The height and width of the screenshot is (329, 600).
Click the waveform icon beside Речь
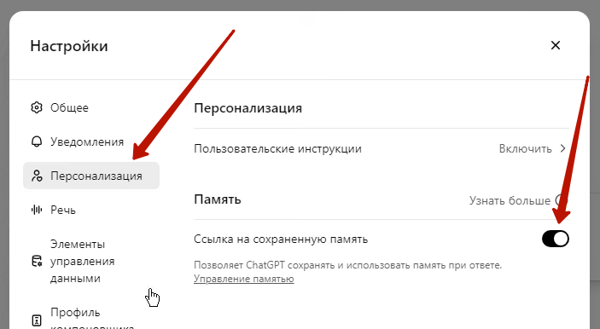(x=37, y=210)
